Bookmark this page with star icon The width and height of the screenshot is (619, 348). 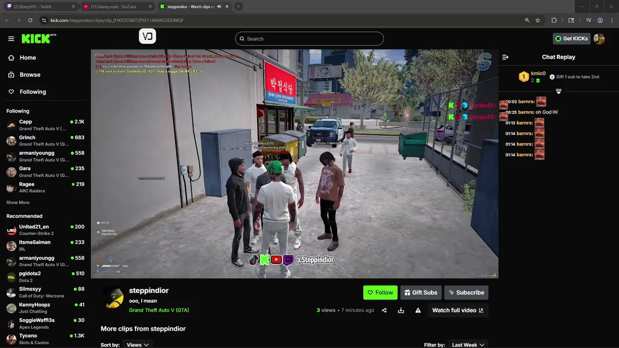pyautogui.click(x=538, y=20)
